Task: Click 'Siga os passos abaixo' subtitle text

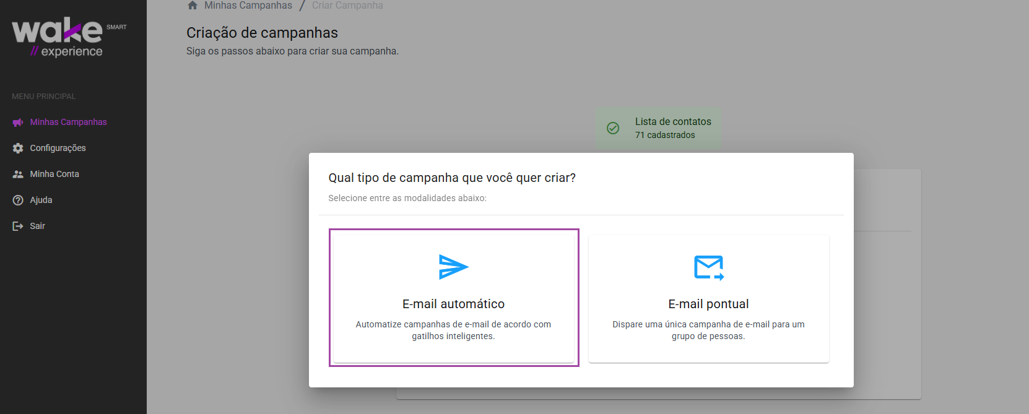Action: (292, 51)
